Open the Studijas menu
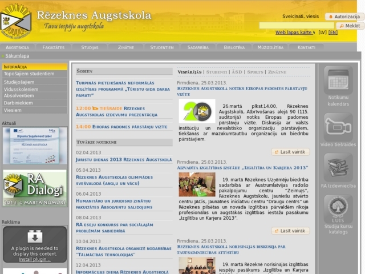 coord(90,47)
